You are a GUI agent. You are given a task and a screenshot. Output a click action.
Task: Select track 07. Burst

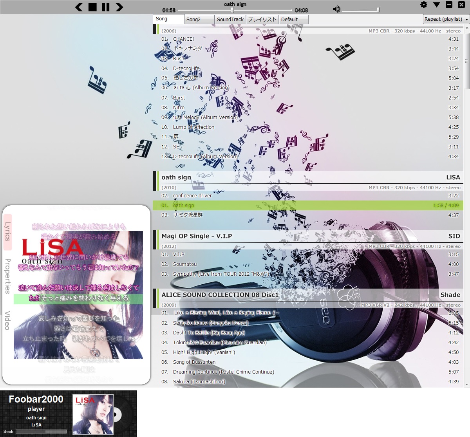tap(308, 98)
